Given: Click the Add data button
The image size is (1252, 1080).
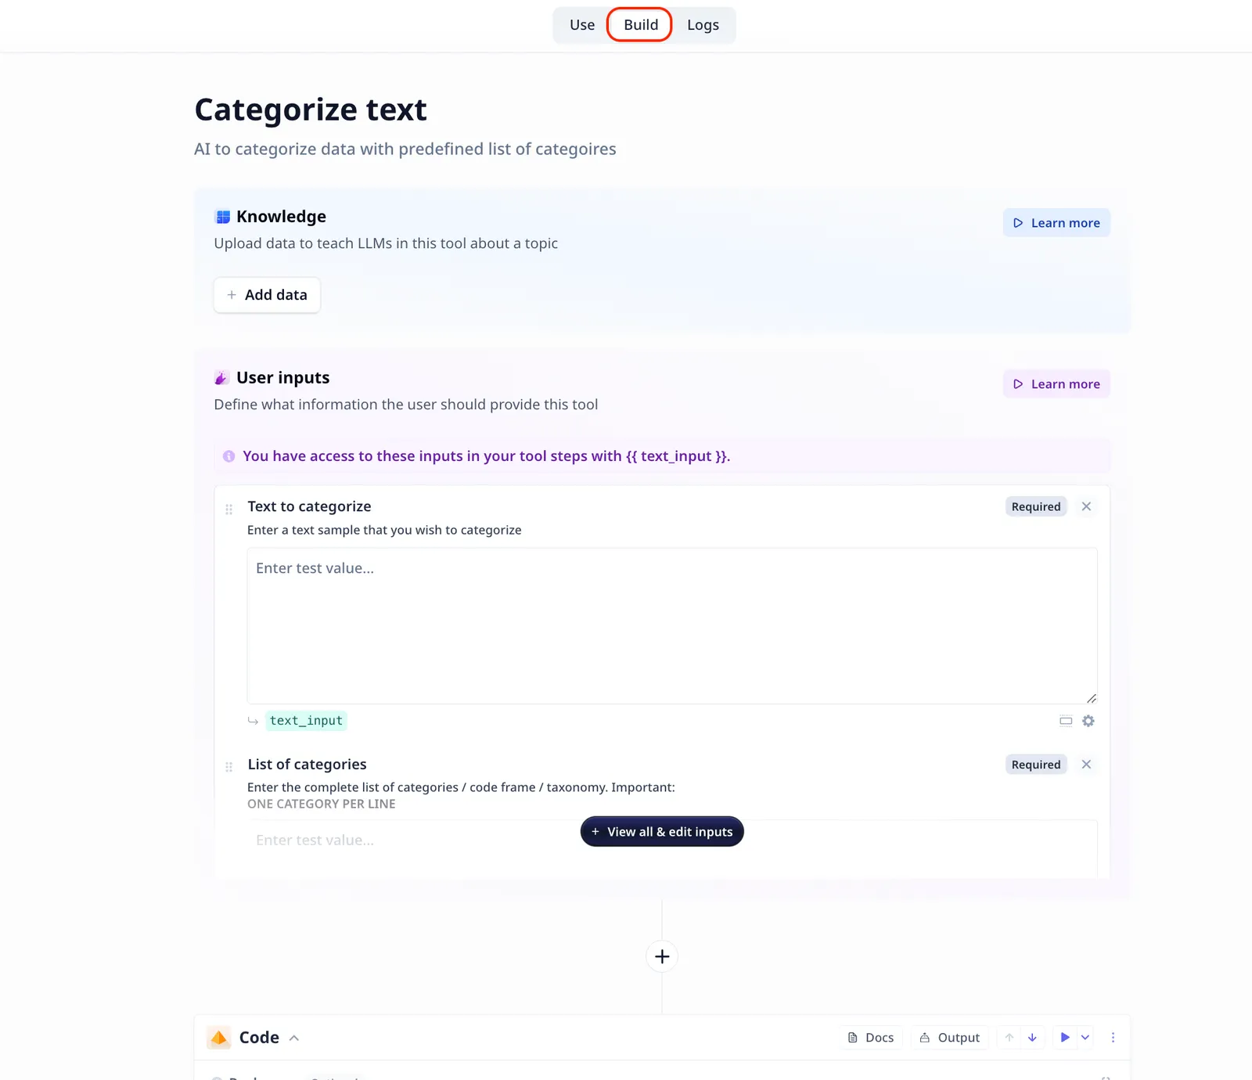Looking at the screenshot, I should click(x=267, y=295).
